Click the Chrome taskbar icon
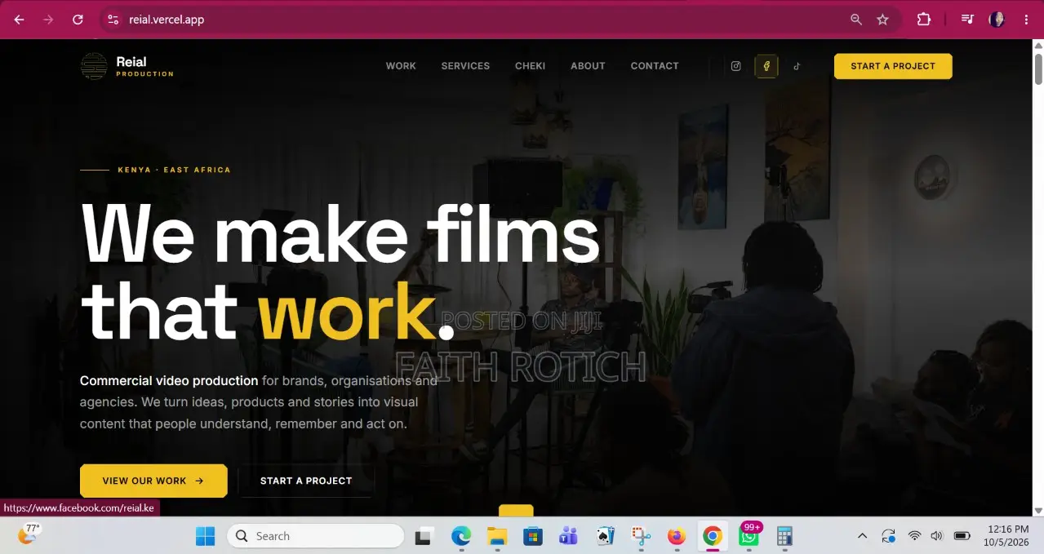The image size is (1044, 554). [713, 536]
